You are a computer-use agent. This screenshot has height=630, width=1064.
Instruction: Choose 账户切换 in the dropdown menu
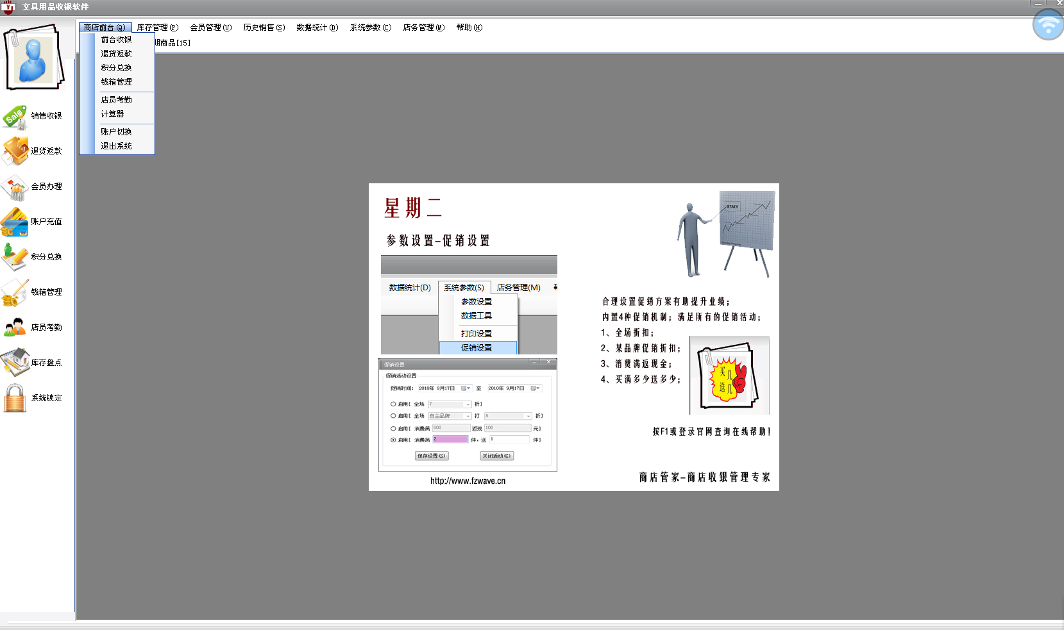(117, 132)
